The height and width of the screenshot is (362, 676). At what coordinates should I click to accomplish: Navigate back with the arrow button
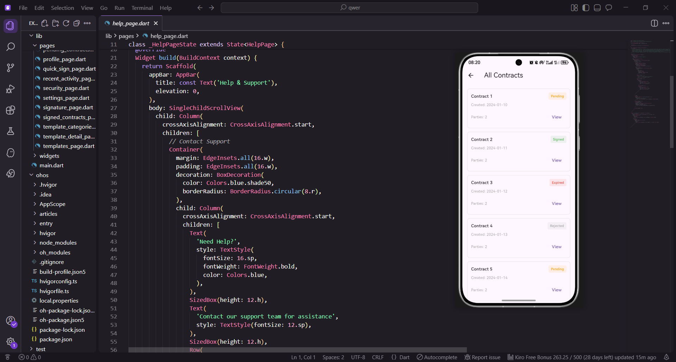200,8
